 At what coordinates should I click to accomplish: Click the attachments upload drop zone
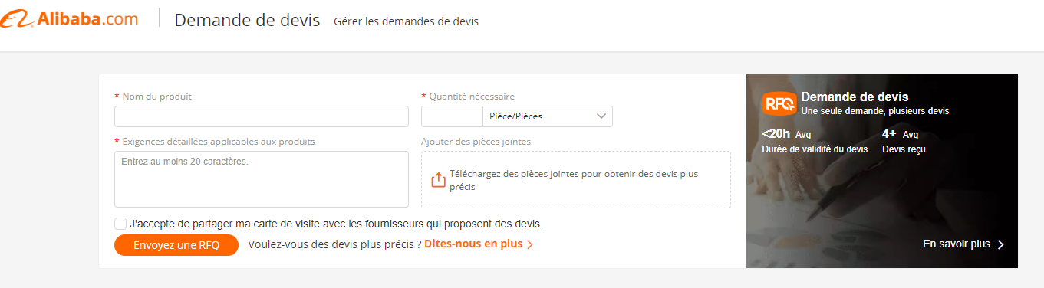(576, 179)
